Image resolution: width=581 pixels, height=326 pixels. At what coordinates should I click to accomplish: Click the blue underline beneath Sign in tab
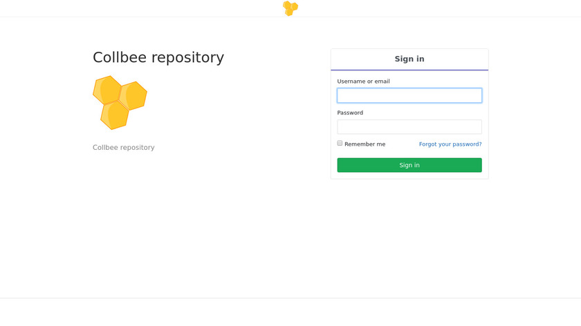[x=409, y=70]
